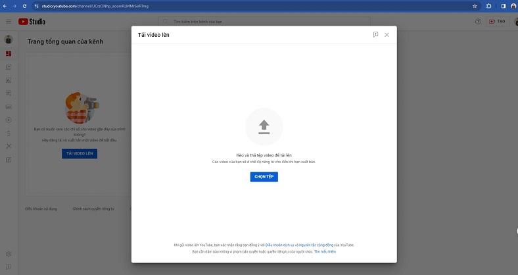Open the Nguyên tắc cộng đồng link

click(x=316, y=245)
